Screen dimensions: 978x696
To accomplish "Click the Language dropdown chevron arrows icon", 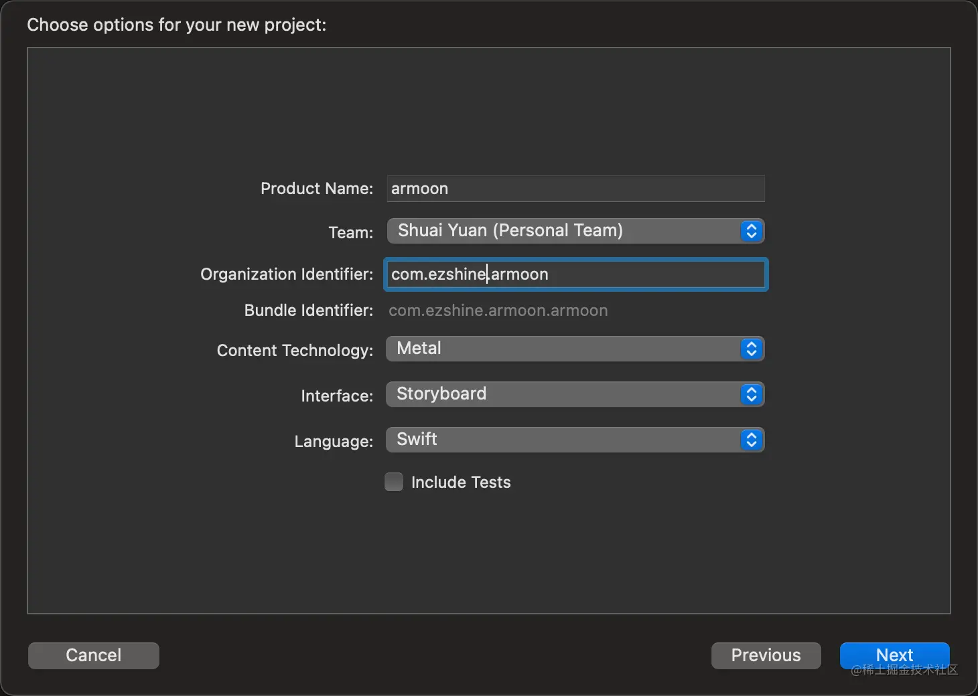I will (x=751, y=440).
